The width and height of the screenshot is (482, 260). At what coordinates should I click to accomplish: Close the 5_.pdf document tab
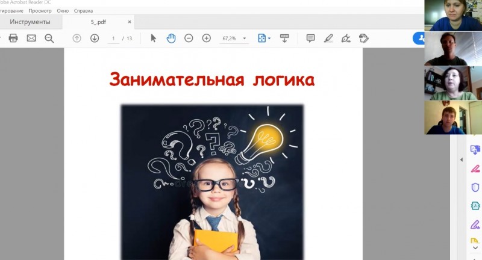pos(130,22)
